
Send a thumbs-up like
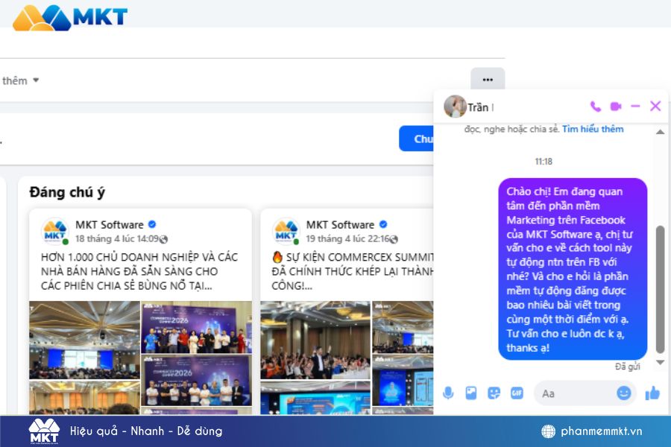[x=652, y=393]
